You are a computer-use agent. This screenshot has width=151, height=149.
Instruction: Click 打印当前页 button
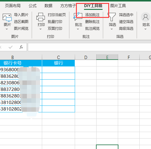tap(57, 15)
